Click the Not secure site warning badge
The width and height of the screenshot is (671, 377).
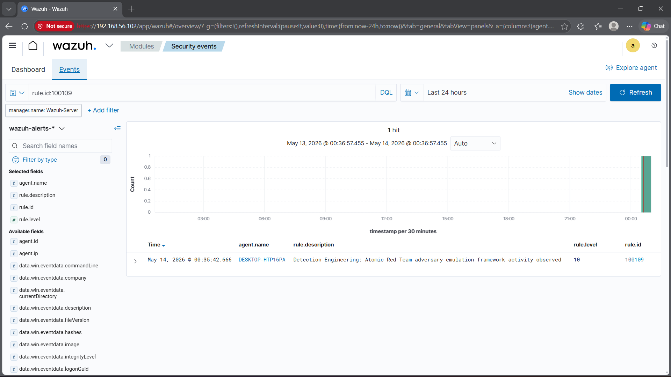pyautogui.click(x=55, y=26)
